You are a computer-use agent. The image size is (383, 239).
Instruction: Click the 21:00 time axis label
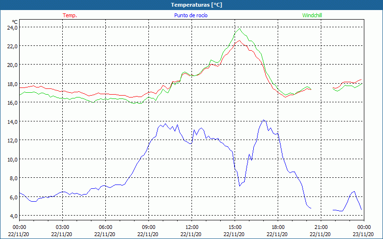tap(321, 228)
